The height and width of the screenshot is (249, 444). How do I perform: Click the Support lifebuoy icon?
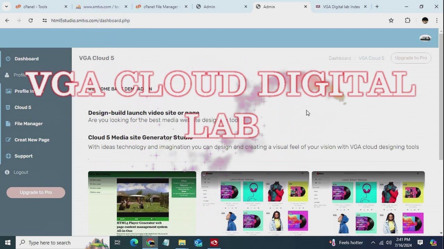point(8,156)
